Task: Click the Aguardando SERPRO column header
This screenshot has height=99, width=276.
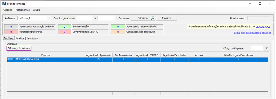Action: click(147, 55)
